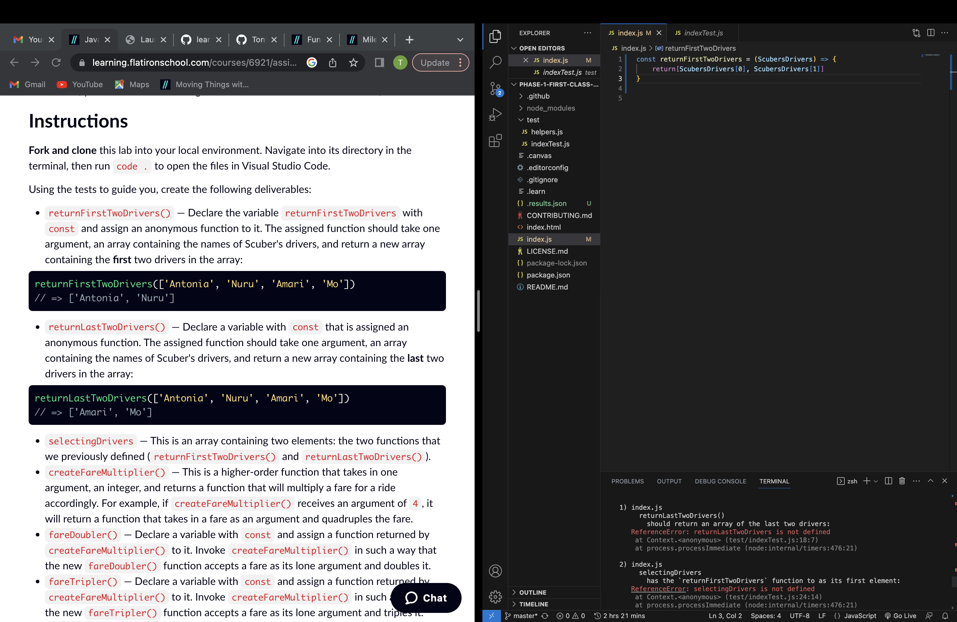The height and width of the screenshot is (622, 957).
Task: Open the Manage gear icon
Action: pos(495,597)
